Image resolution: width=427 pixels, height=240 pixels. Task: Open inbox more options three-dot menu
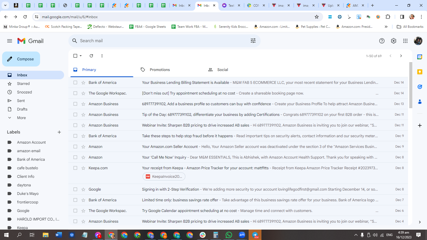coord(102,56)
